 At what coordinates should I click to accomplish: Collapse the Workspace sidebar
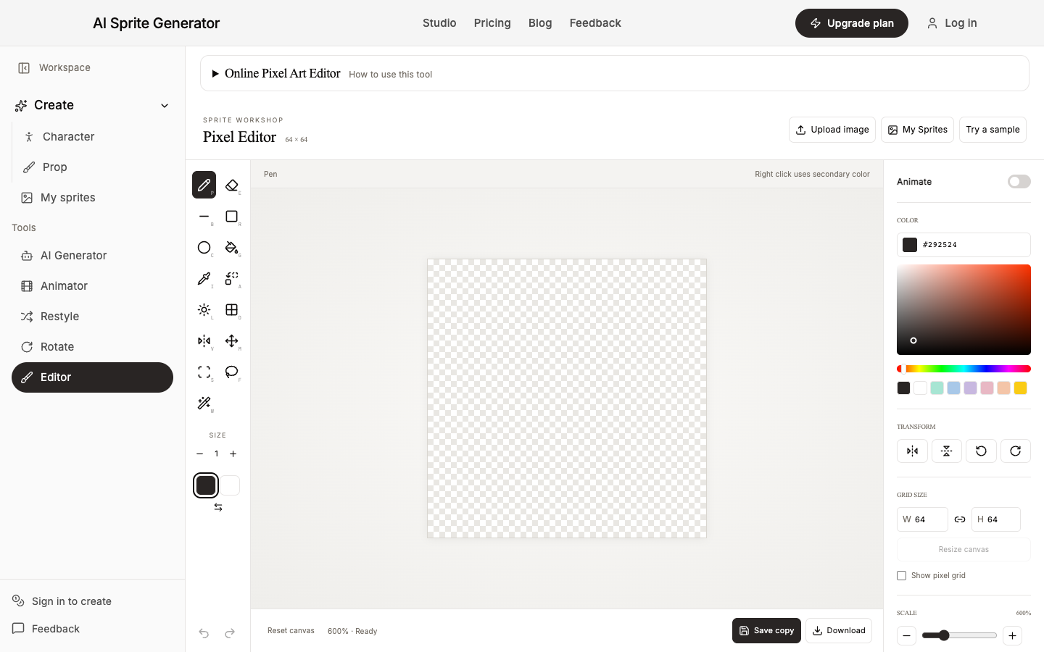click(24, 68)
